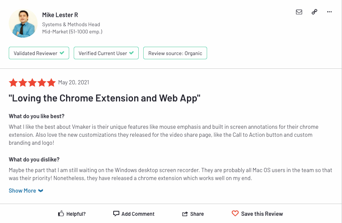This screenshot has width=342, height=223.
Task: Open reviewer name Mike Lester R
Action: pos(60,15)
